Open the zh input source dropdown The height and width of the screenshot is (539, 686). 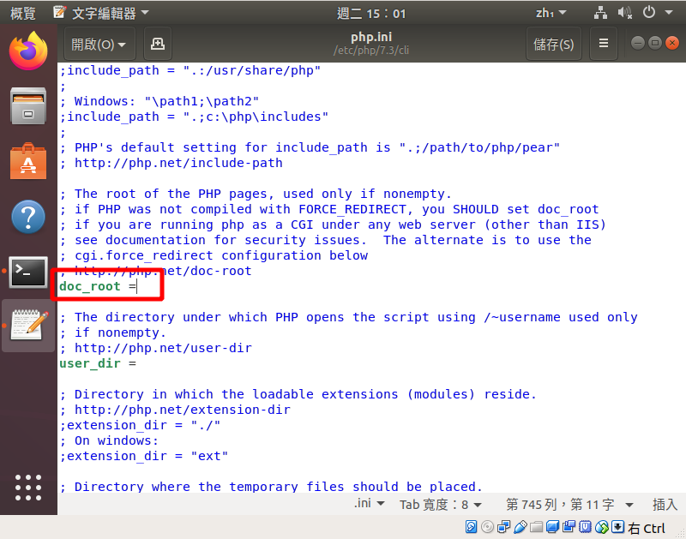coord(551,13)
